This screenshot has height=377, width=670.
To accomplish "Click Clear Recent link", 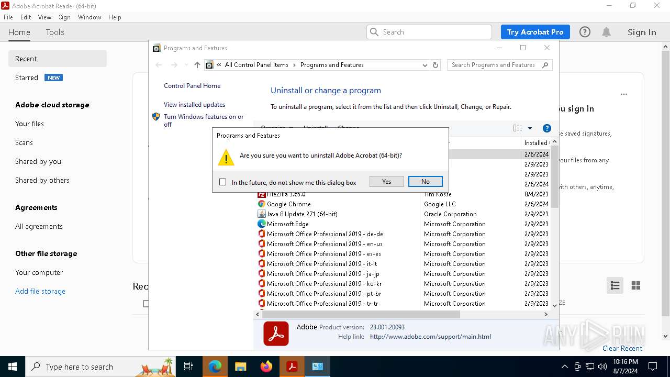I will coord(622,348).
